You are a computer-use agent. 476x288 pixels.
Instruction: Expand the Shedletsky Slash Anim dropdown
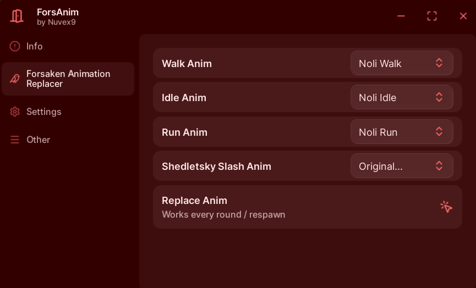pos(401,166)
